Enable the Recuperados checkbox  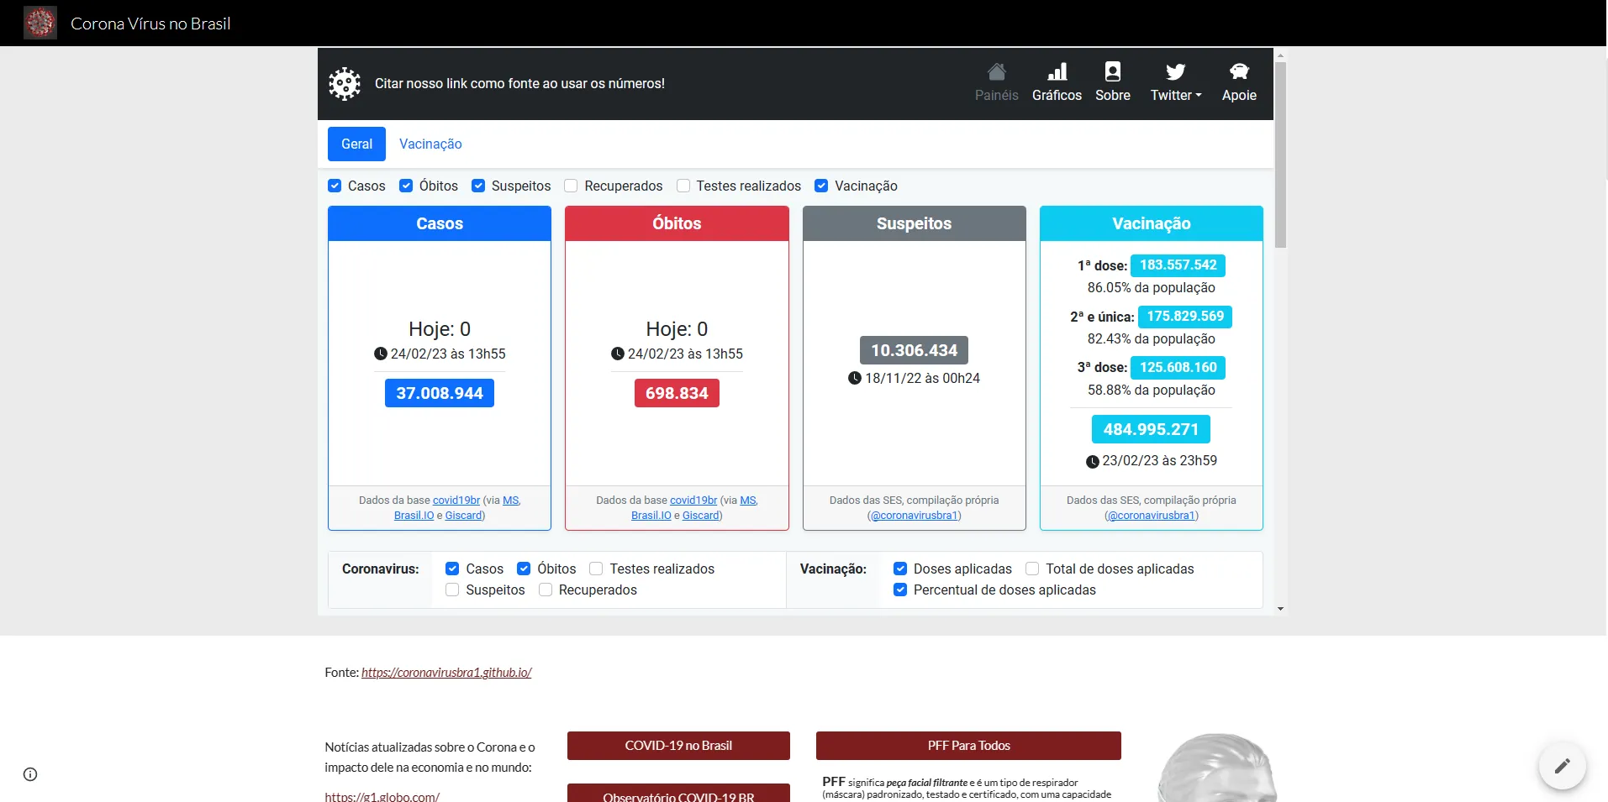click(x=571, y=186)
